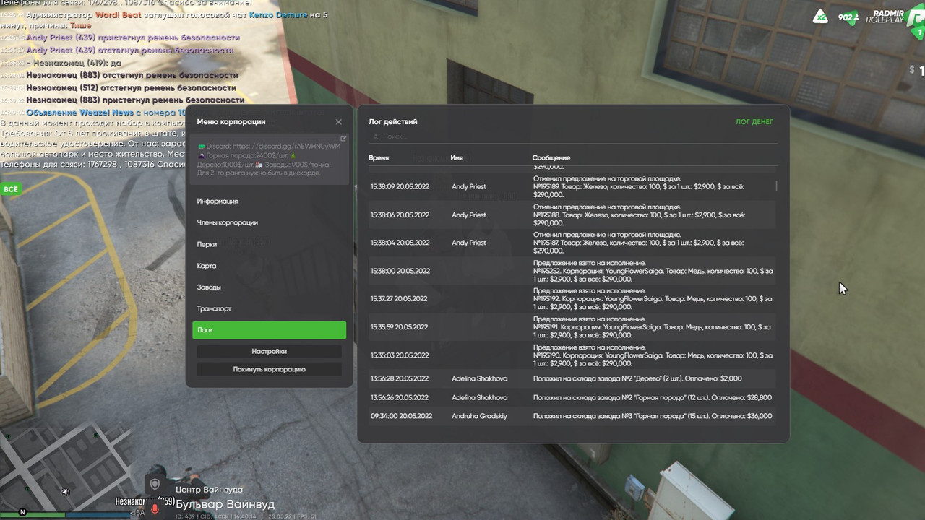Click the N compass marker on the minimap
This screenshot has height=520, width=925.
[22, 512]
